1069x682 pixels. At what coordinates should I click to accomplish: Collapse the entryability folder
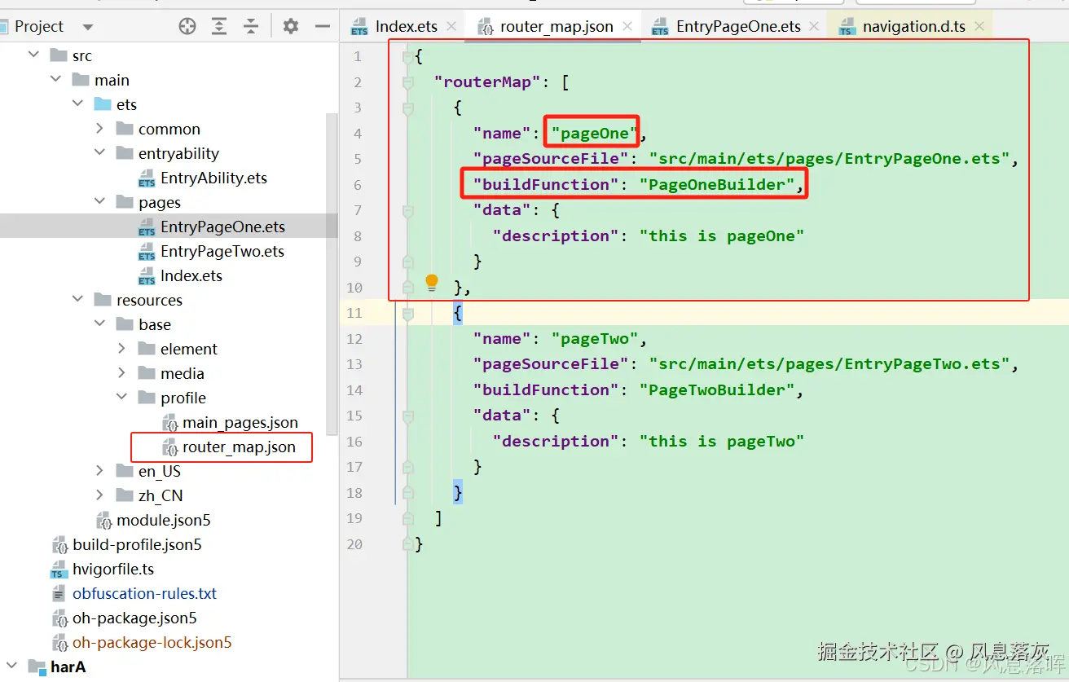click(x=99, y=152)
